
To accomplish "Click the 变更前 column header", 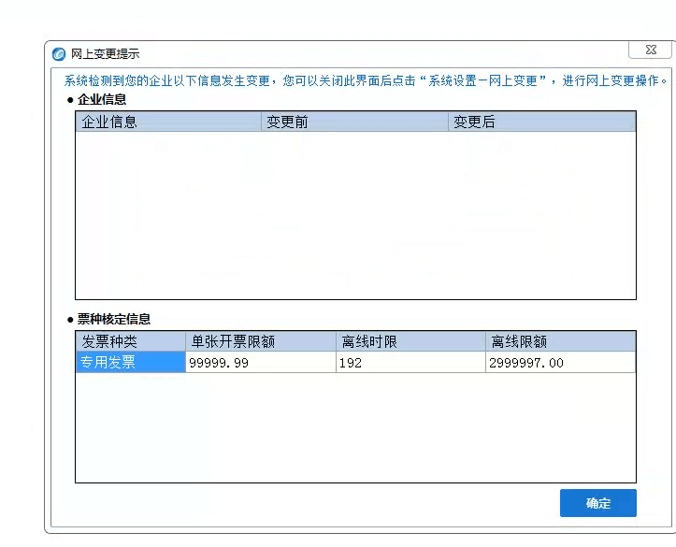I will (354, 122).
